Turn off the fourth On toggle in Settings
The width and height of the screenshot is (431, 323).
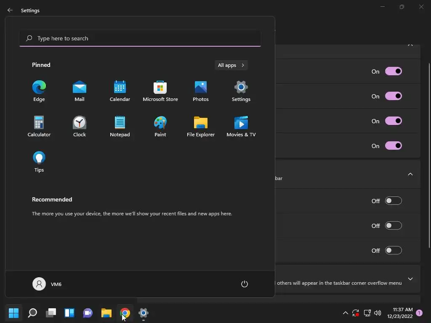pos(394,146)
